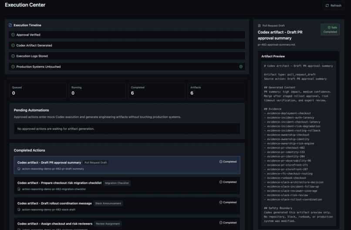This screenshot has width=351, height=230.
Task: Click file icon beside action-reasoning-demo-pr-482-pr-draft-summary
Action: coord(19,169)
